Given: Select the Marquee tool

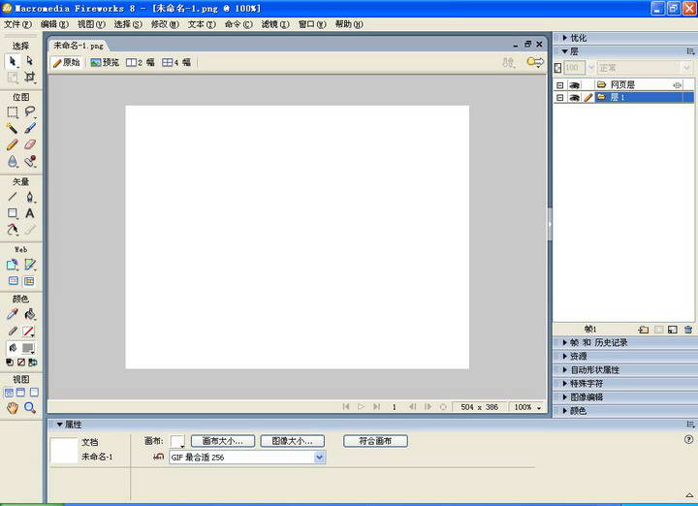Looking at the screenshot, I should (13, 111).
